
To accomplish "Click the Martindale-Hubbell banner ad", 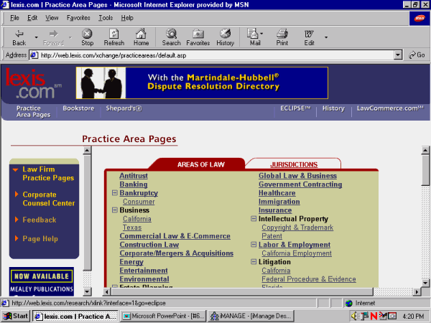I will [x=202, y=83].
